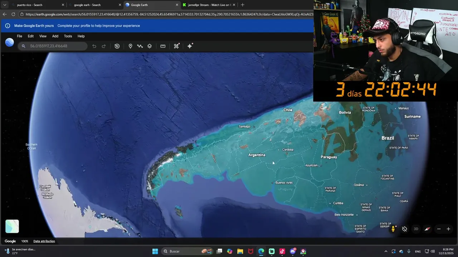The height and width of the screenshot is (257, 458).
Task: Open the design tools icon with red dot
Action: [x=176, y=46]
